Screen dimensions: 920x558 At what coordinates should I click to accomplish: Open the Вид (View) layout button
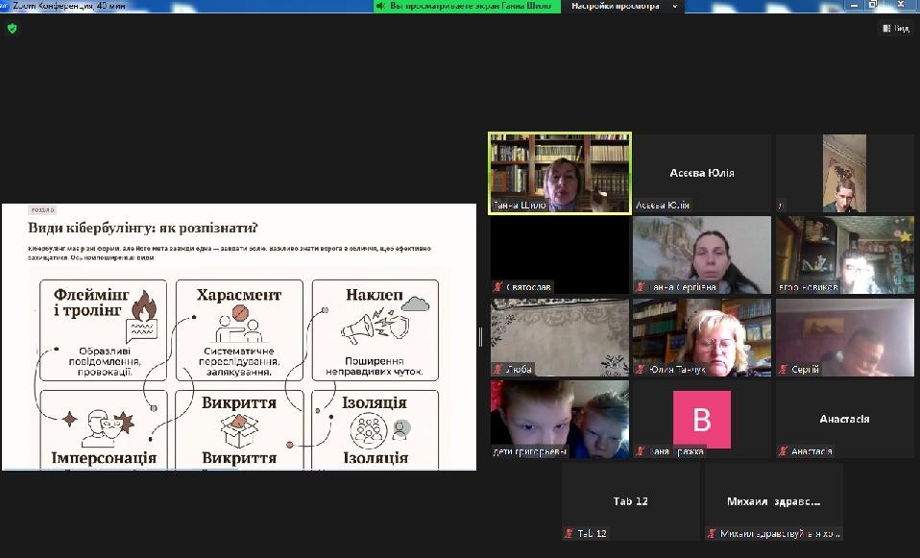pyautogui.click(x=895, y=29)
